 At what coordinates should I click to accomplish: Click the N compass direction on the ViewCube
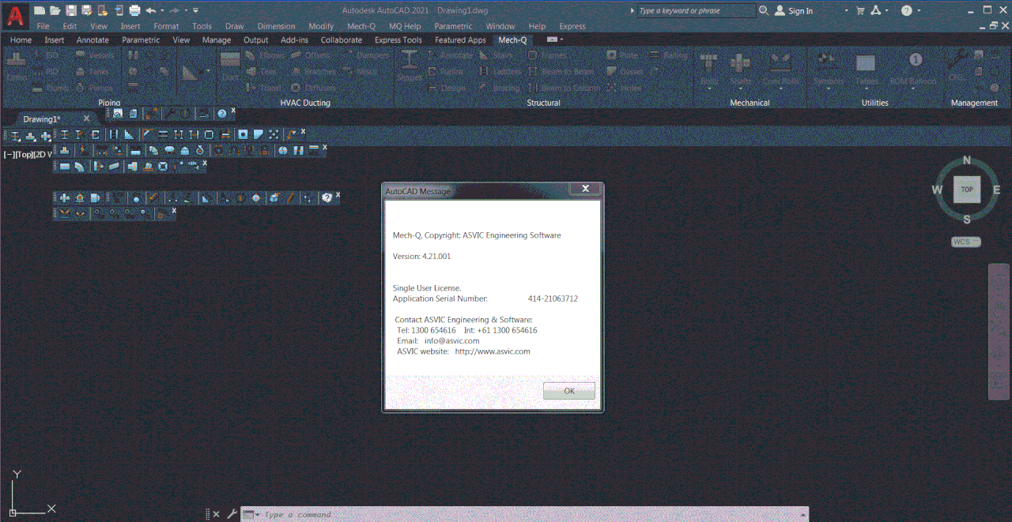click(x=966, y=160)
